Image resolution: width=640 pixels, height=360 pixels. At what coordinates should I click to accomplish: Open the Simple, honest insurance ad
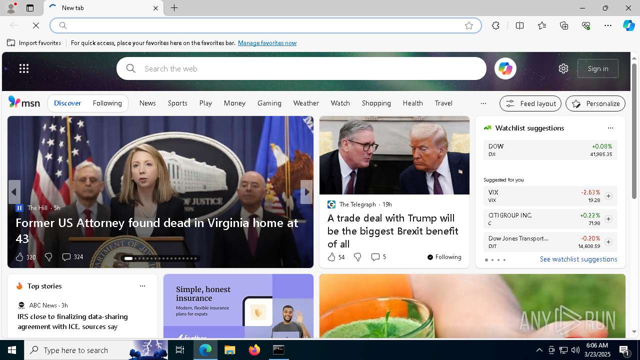tap(238, 306)
